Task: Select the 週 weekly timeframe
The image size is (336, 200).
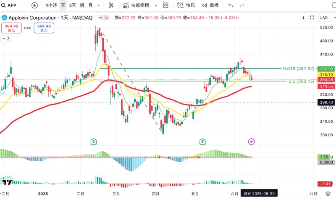Action: click(x=82, y=5)
